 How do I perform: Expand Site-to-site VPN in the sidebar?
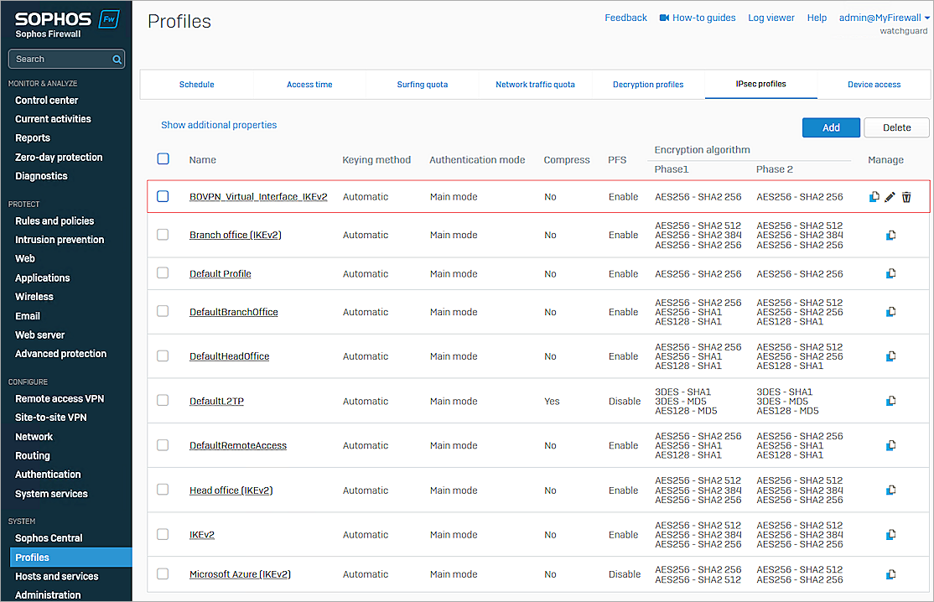click(x=59, y=417)
